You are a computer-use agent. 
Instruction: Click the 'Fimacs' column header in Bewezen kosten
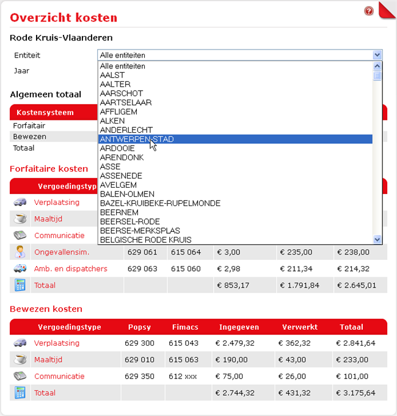click(185, 327)
